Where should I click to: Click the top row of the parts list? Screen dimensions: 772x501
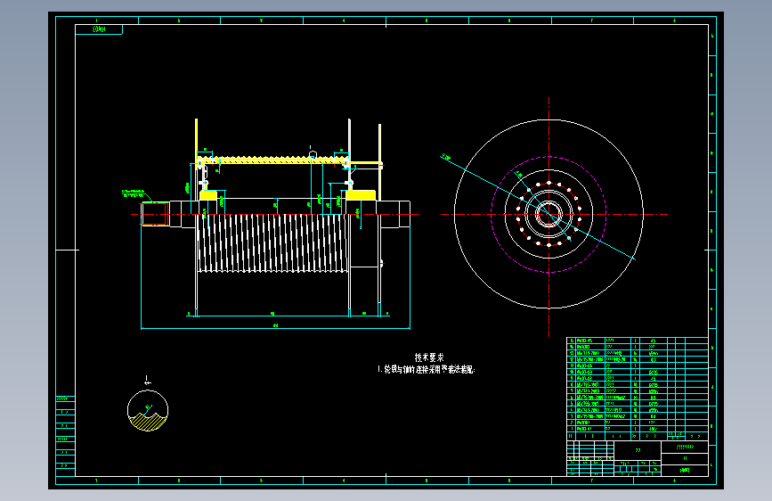tap(637, 341)
